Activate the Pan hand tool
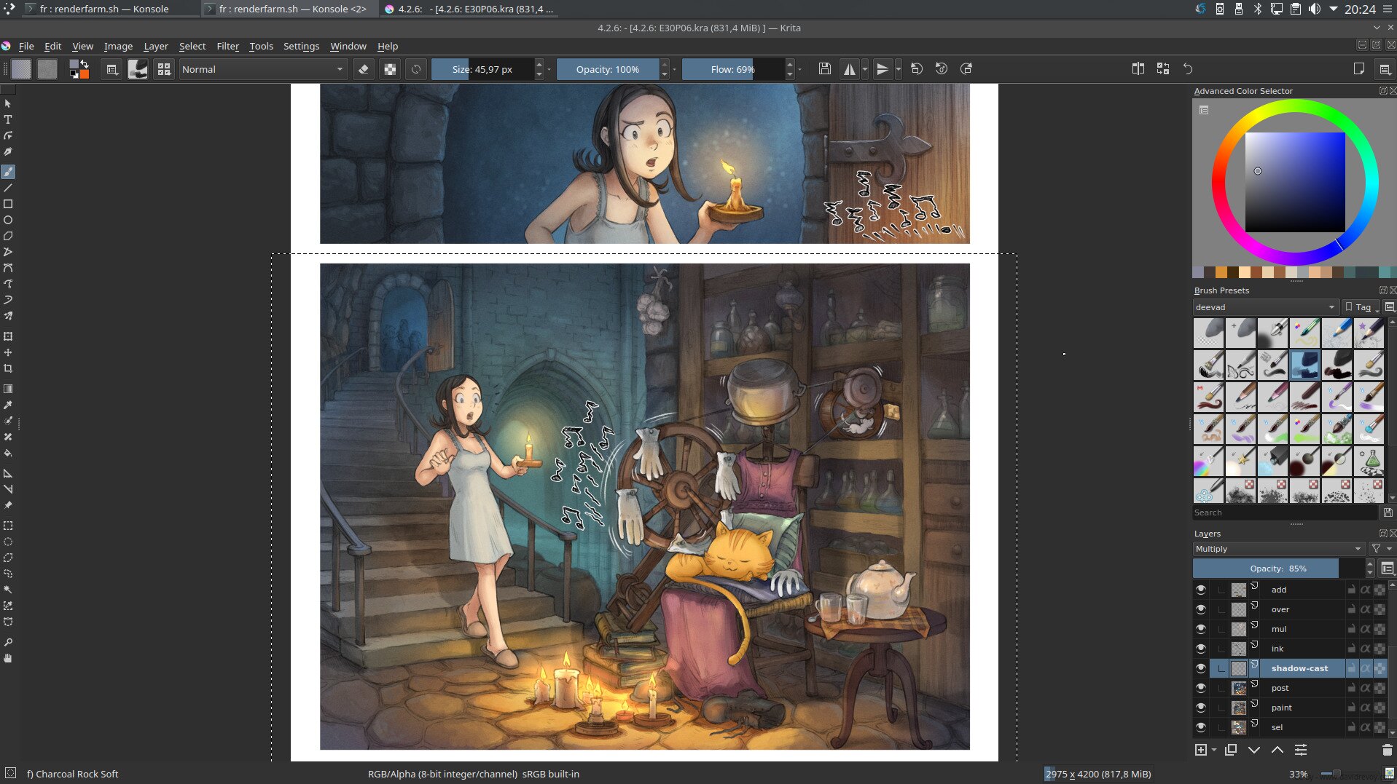This screenshot has width=1397, height=784. [x=8, y=659]
